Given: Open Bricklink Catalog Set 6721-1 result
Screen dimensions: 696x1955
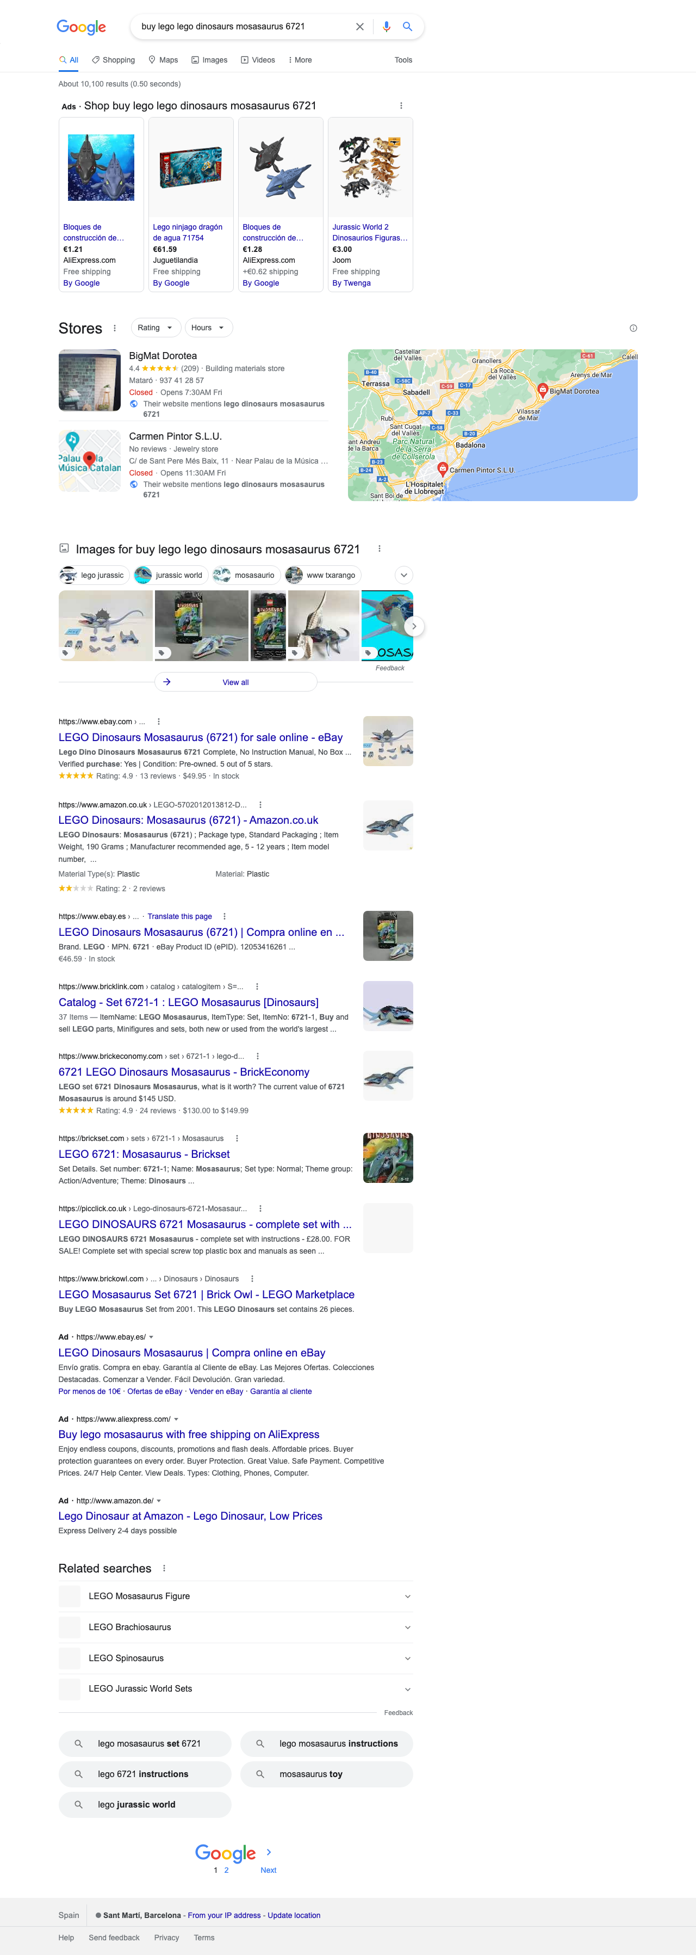Looking at the screenshot, I should click(x=188, y=1003).
